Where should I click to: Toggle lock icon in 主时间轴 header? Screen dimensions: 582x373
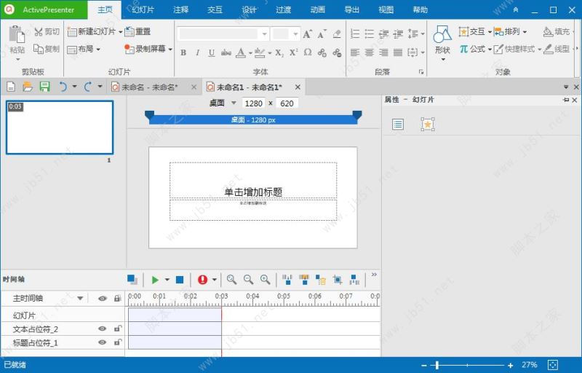[118, 298]
